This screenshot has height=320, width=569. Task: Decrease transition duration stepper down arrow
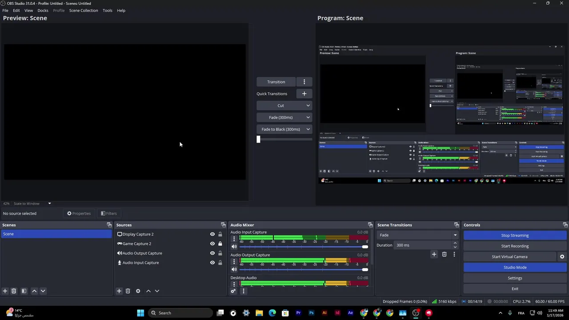click(455, 247)
